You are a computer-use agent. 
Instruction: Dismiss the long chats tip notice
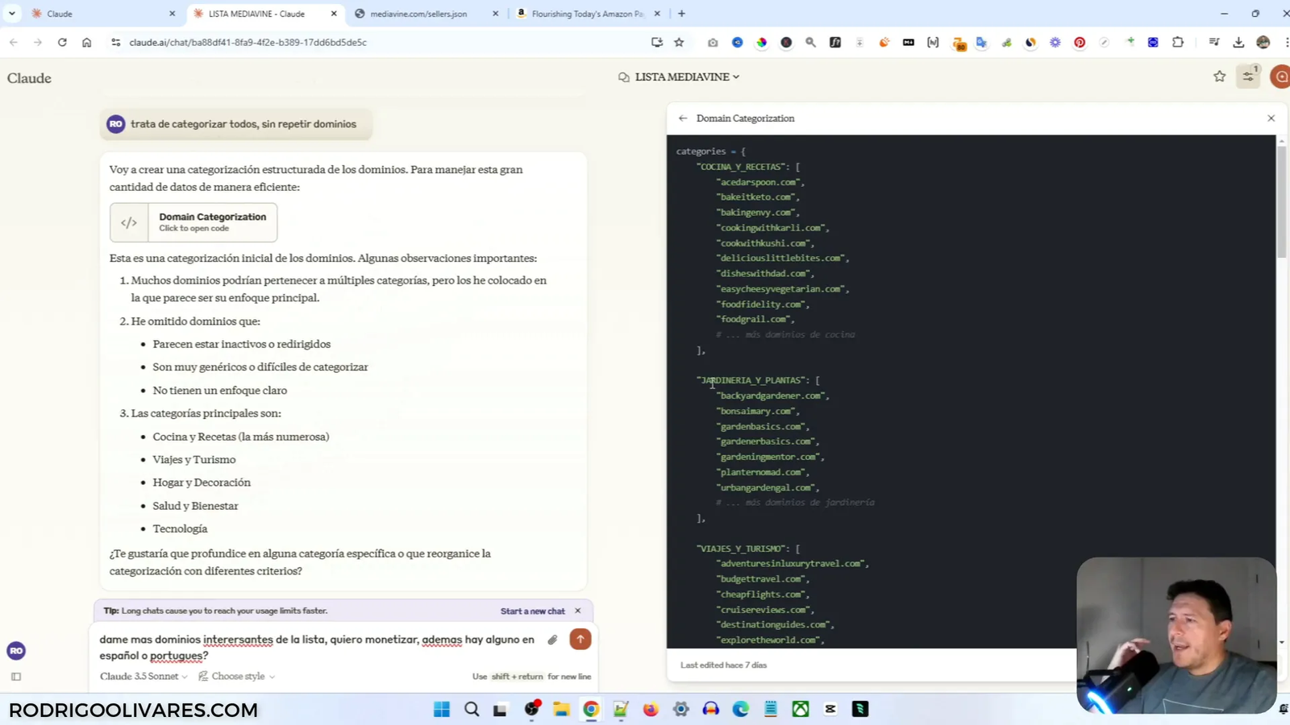click(x=577, y=611)
